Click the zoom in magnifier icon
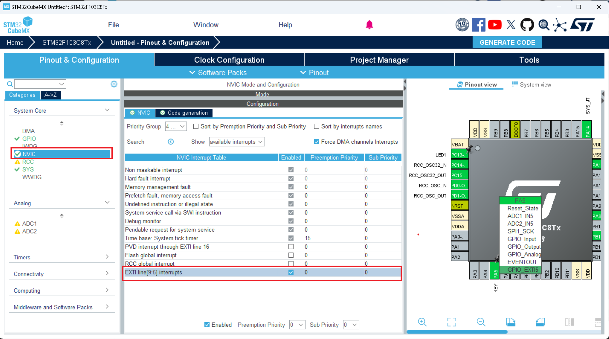Image resolution: width=609 pixels, height=339 pixels. click(x=422, y=322)
